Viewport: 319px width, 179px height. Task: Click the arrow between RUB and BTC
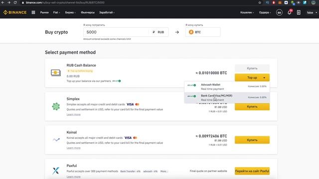point(177,32)
